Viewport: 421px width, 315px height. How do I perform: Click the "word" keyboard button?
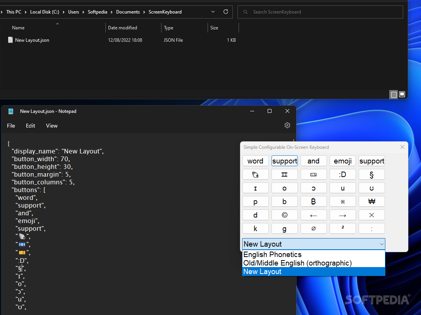pyautogui.click(x=255, y=161)
